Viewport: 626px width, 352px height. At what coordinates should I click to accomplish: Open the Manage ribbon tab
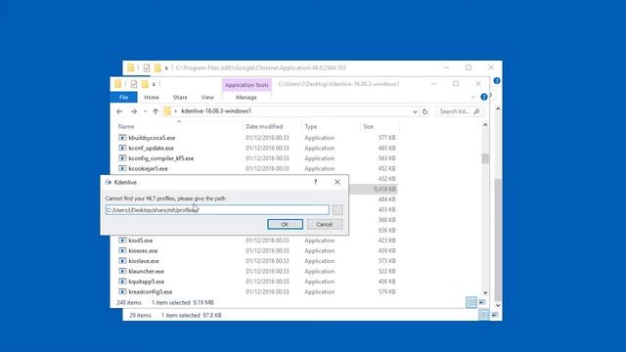[246, 98]
